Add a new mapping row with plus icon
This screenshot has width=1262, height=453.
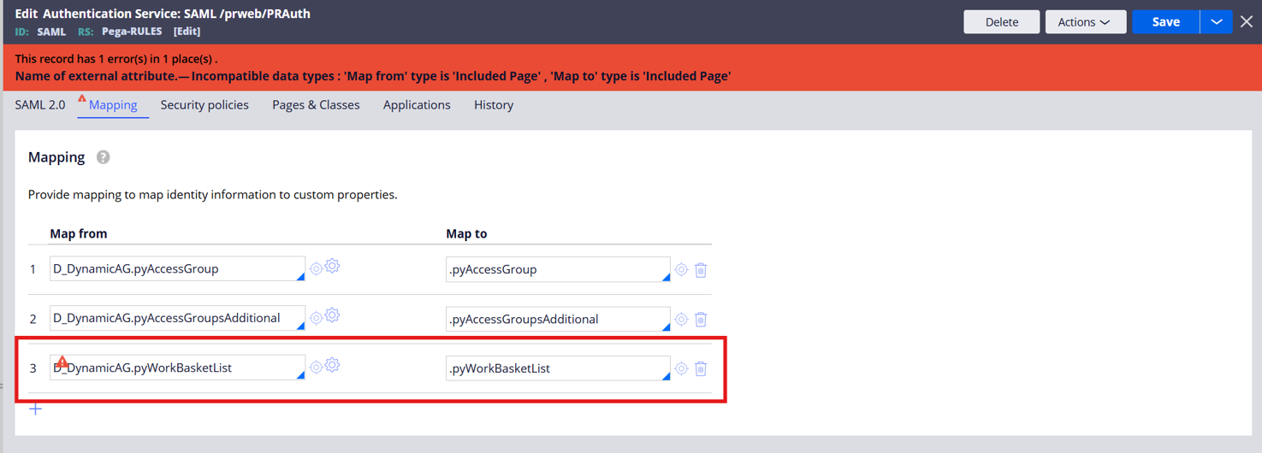coord(35,409)
